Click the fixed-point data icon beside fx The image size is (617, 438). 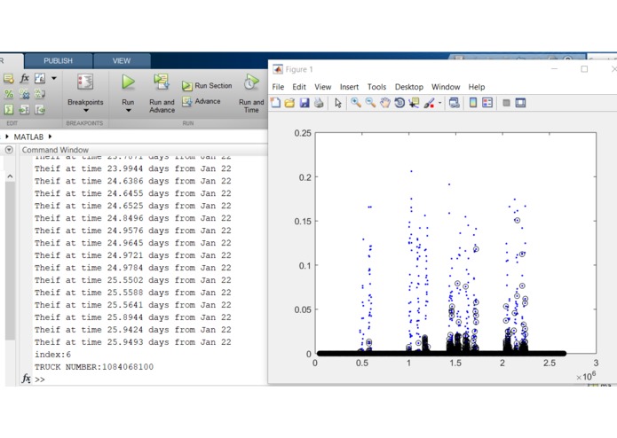(40, 78)
